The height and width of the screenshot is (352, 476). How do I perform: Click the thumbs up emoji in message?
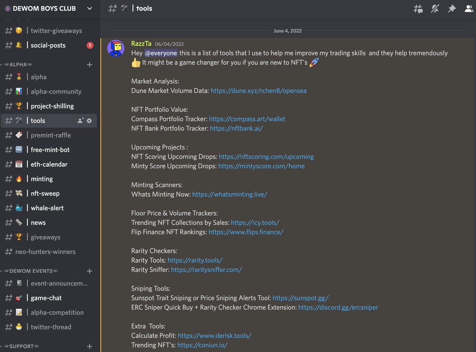(x=136, y=63)
